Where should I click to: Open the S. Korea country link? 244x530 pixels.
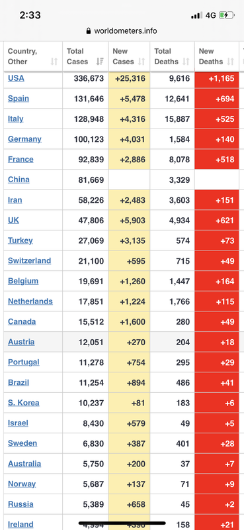pos(23,403)
